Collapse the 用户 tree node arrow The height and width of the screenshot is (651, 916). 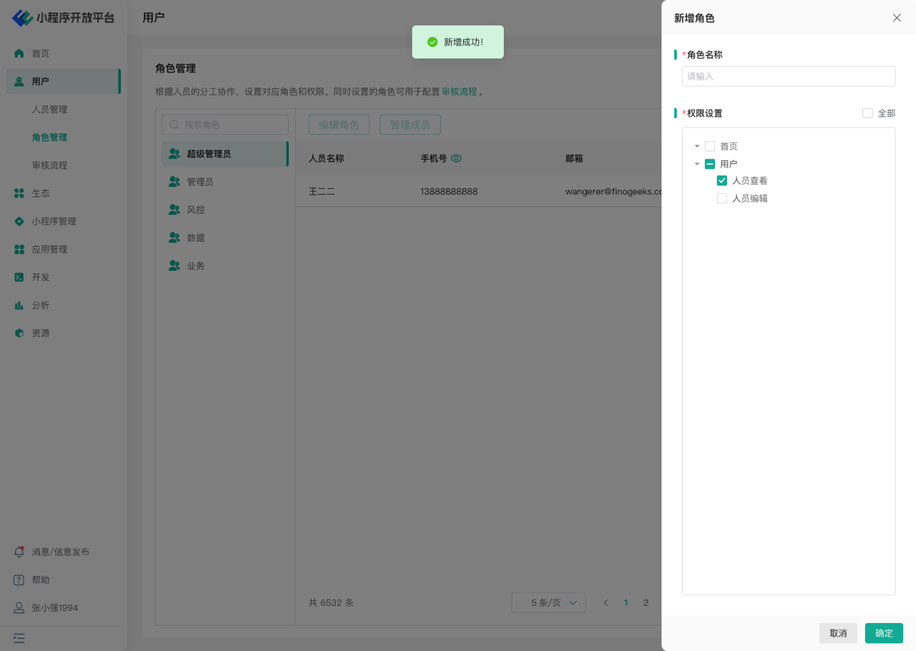(x=697, y=164)
